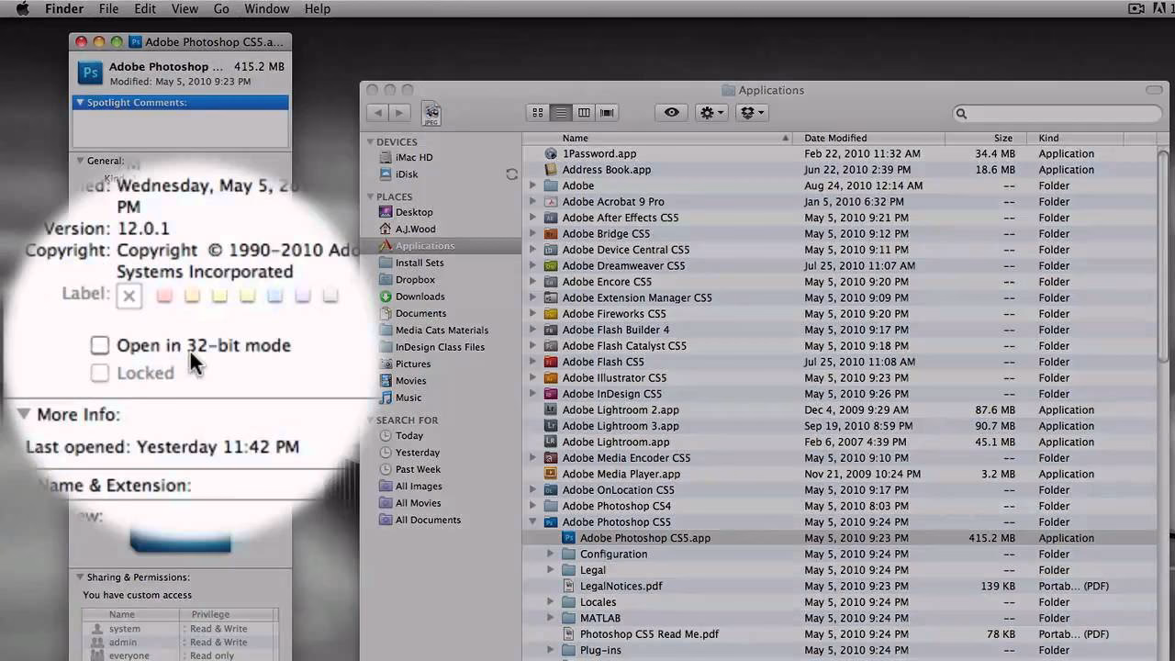Open the View menu
Image resolution: width=1175 pixels, height=661 pixels.
coord(185,8)
